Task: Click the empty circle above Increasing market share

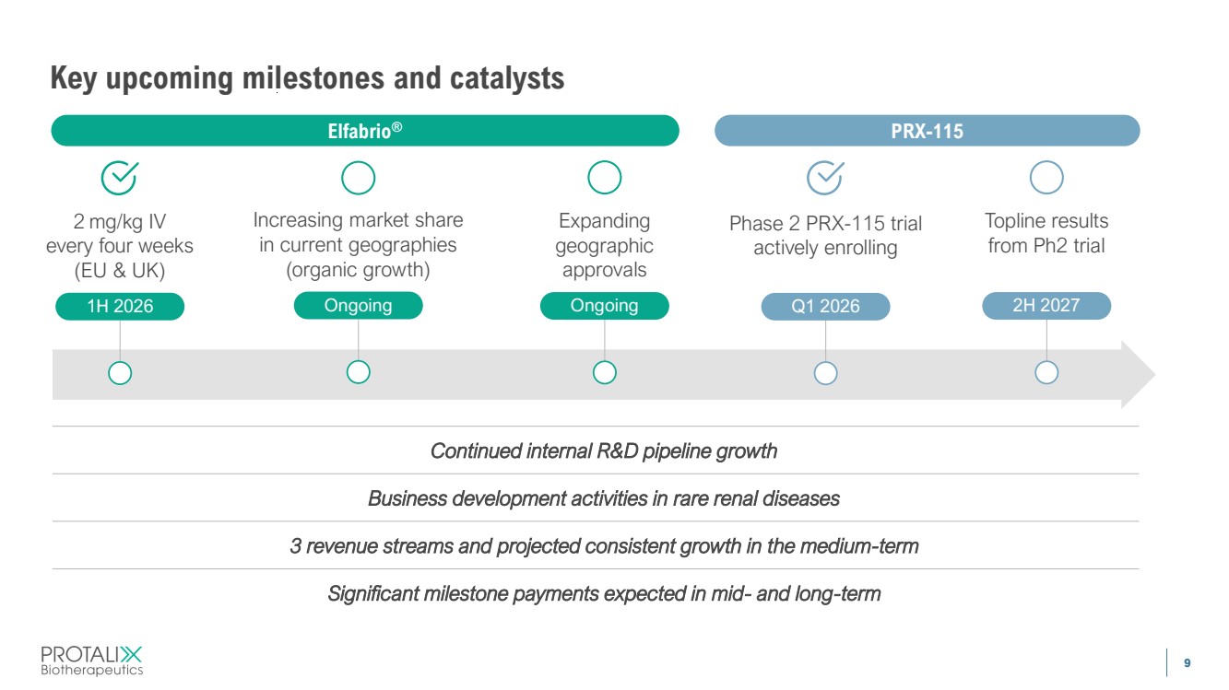Action: [x=358, y=178]
